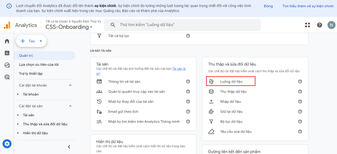This screenshot has height=154, width=337.
Task: Collapse the Cài đặt tài sản section
Action: click(70, 106)
